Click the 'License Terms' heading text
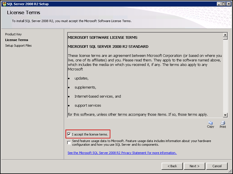The image size is (233, 174). [23, 12]
